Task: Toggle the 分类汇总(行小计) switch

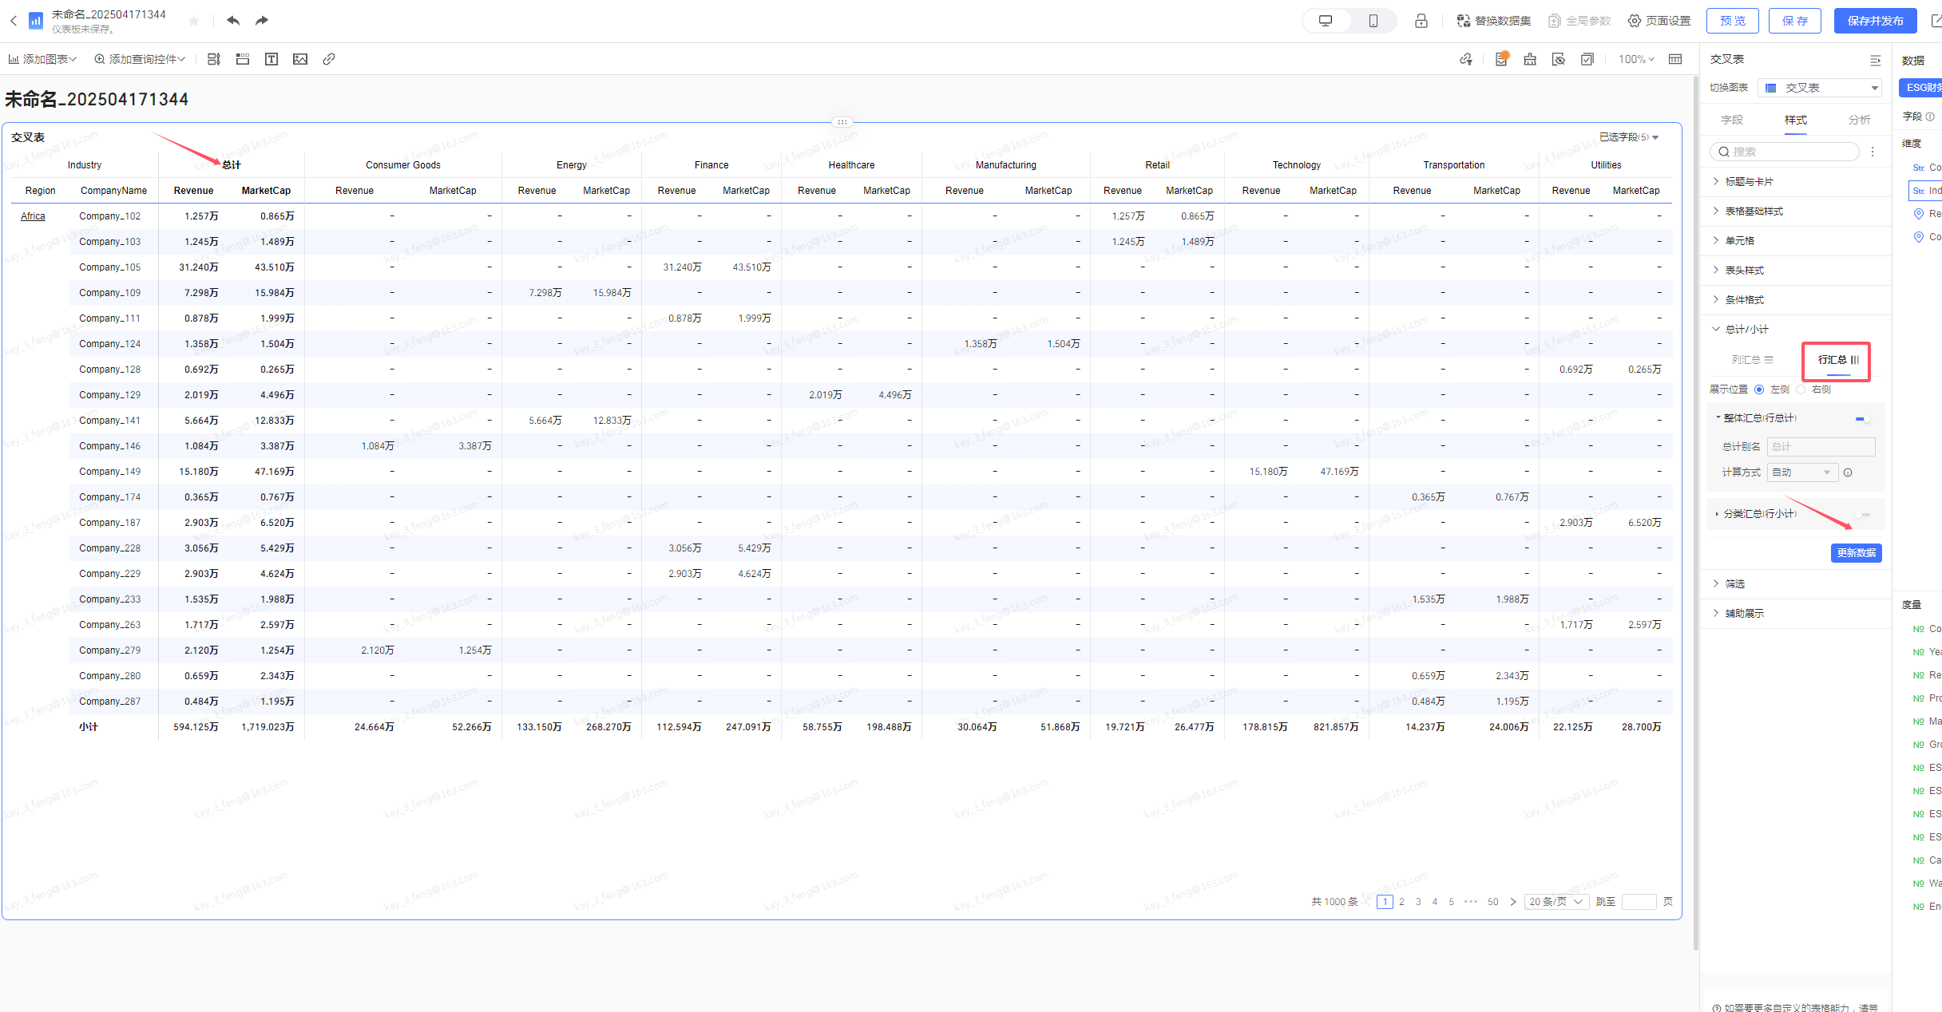Action: (x=1863, y=515)
